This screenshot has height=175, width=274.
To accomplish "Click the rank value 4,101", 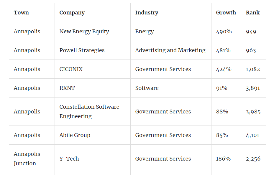I will pyautogui.click(x=253, y=135).
